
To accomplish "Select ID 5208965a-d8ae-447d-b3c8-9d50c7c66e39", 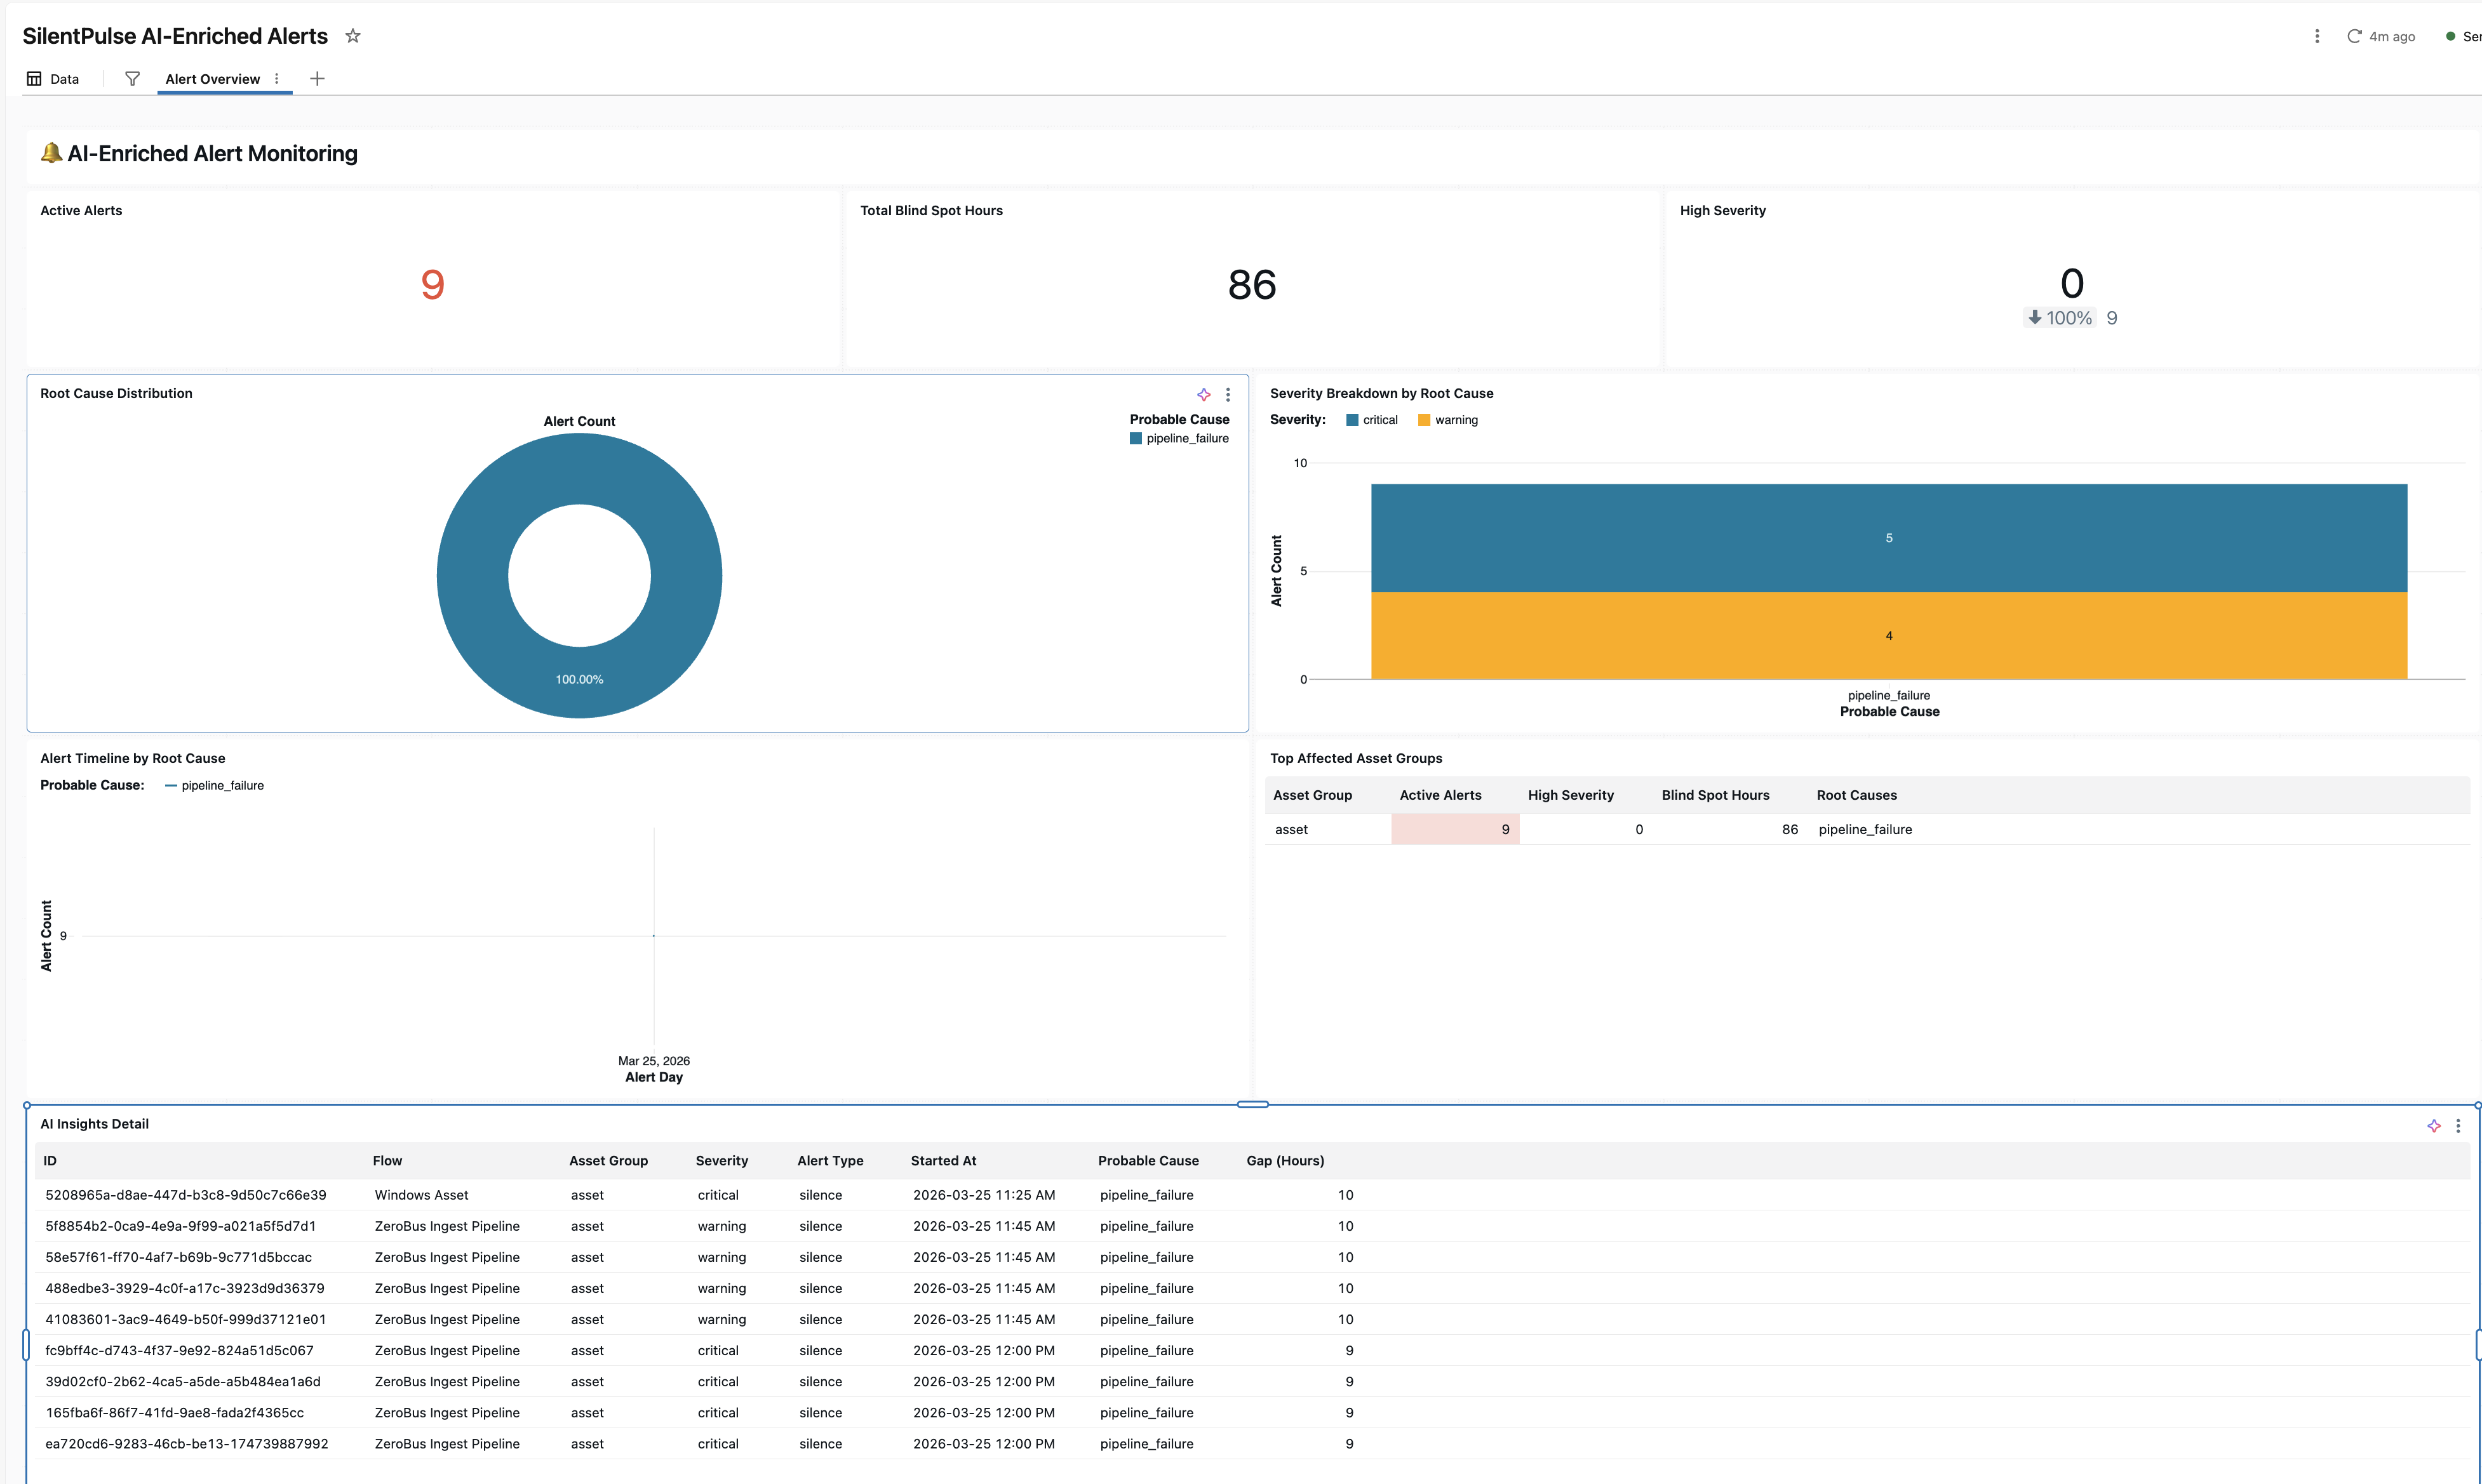I will (186, 1195).
